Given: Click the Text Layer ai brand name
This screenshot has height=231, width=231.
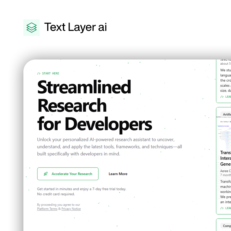Looking at the screenshot, I should [75, 27].
